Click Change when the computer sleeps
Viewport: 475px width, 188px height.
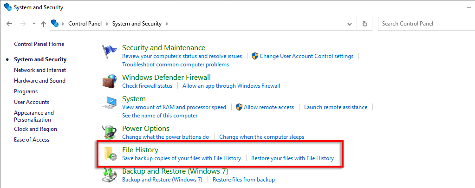pos(261,137)
